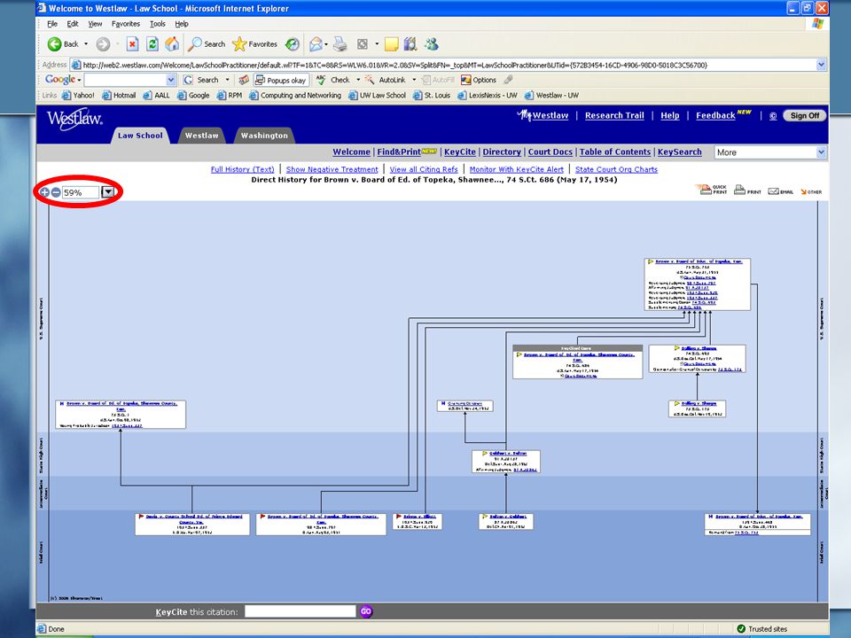Open the Feedback link
Viewport: 851px width, 638px height.
715,115
